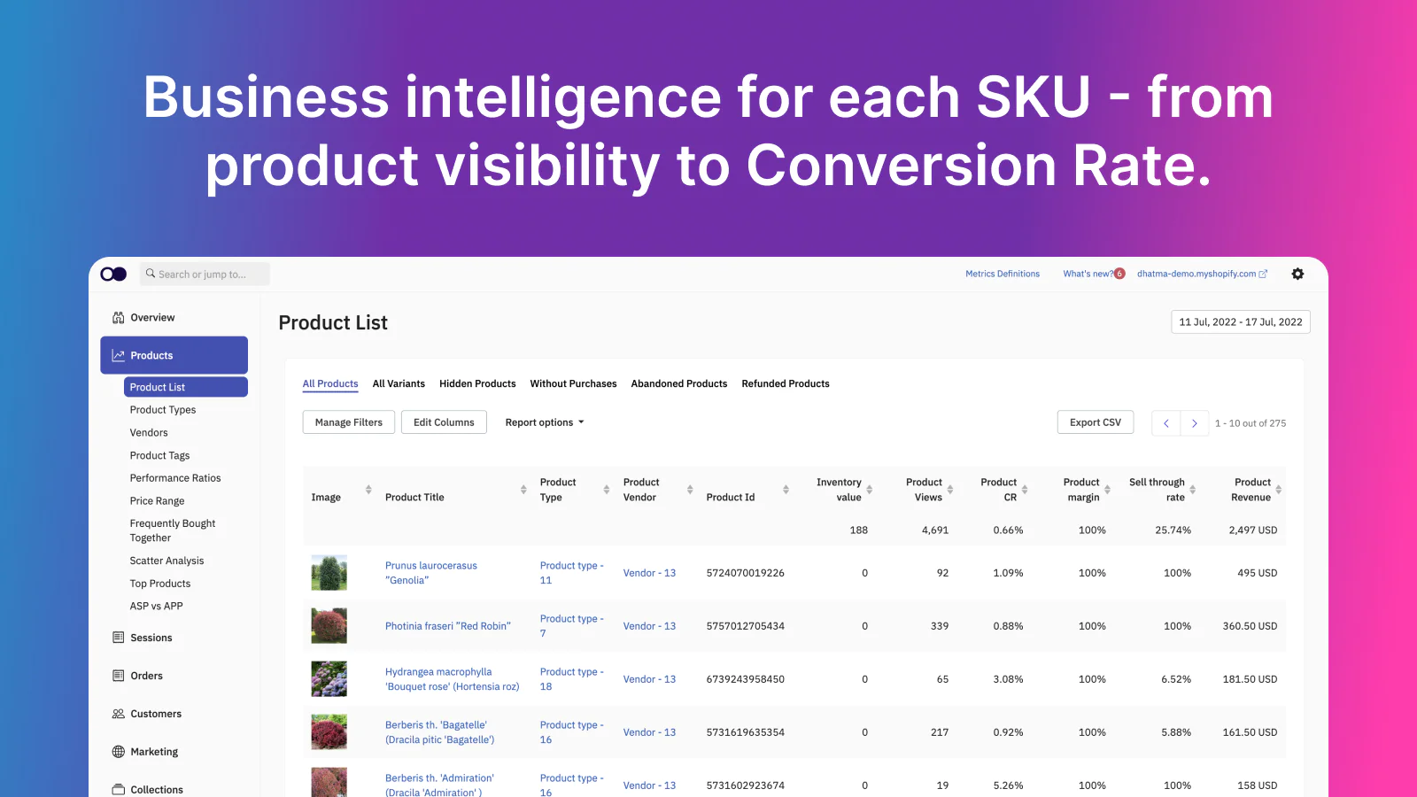
Task: Open Top Products sidebar item
Action: pyautogui.click(x=160, y=584)
